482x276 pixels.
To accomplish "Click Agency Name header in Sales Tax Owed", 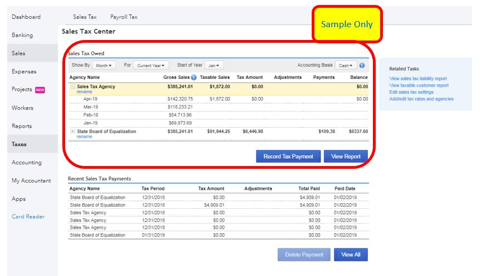I will coord(85,77).
